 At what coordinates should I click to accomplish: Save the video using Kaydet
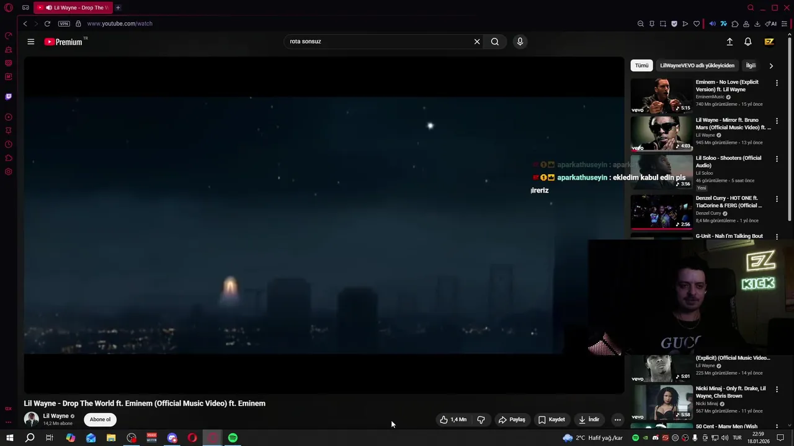pyautogui.click(x=551, y=419)
